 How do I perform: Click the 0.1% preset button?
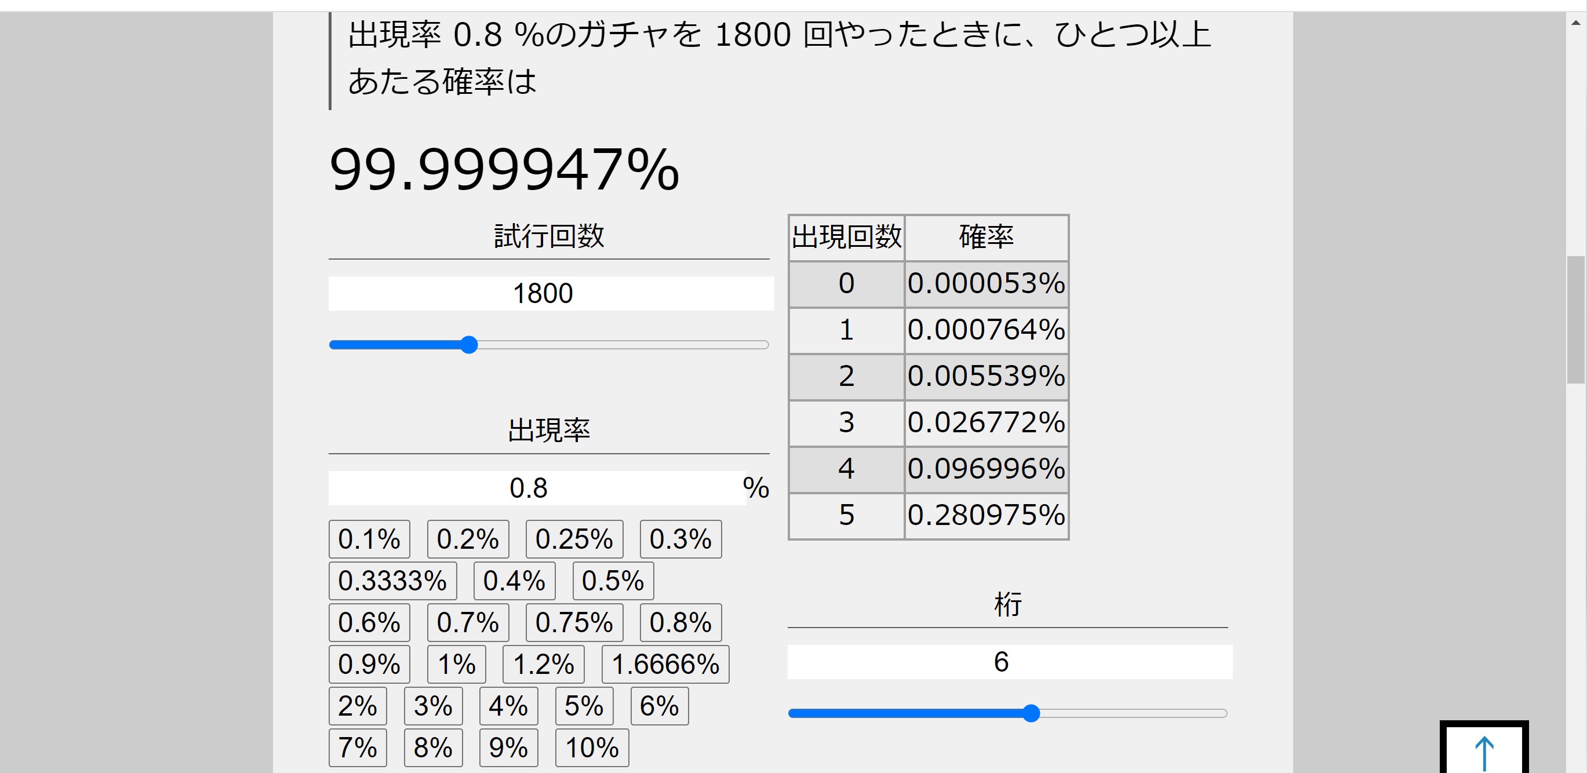point(369,539)
